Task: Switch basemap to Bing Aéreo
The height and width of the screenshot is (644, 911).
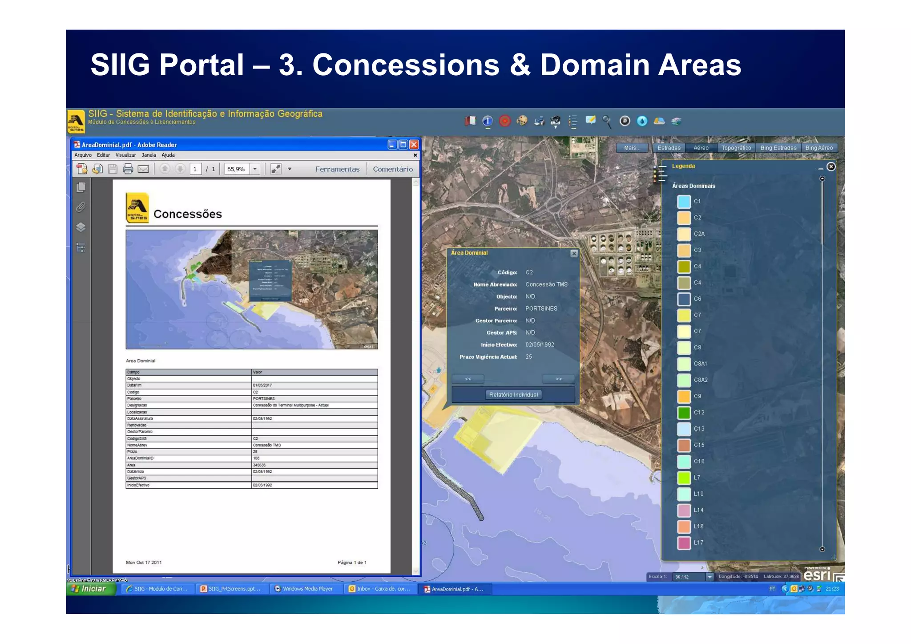Action: pyautogui.click(x=819, y=148)
